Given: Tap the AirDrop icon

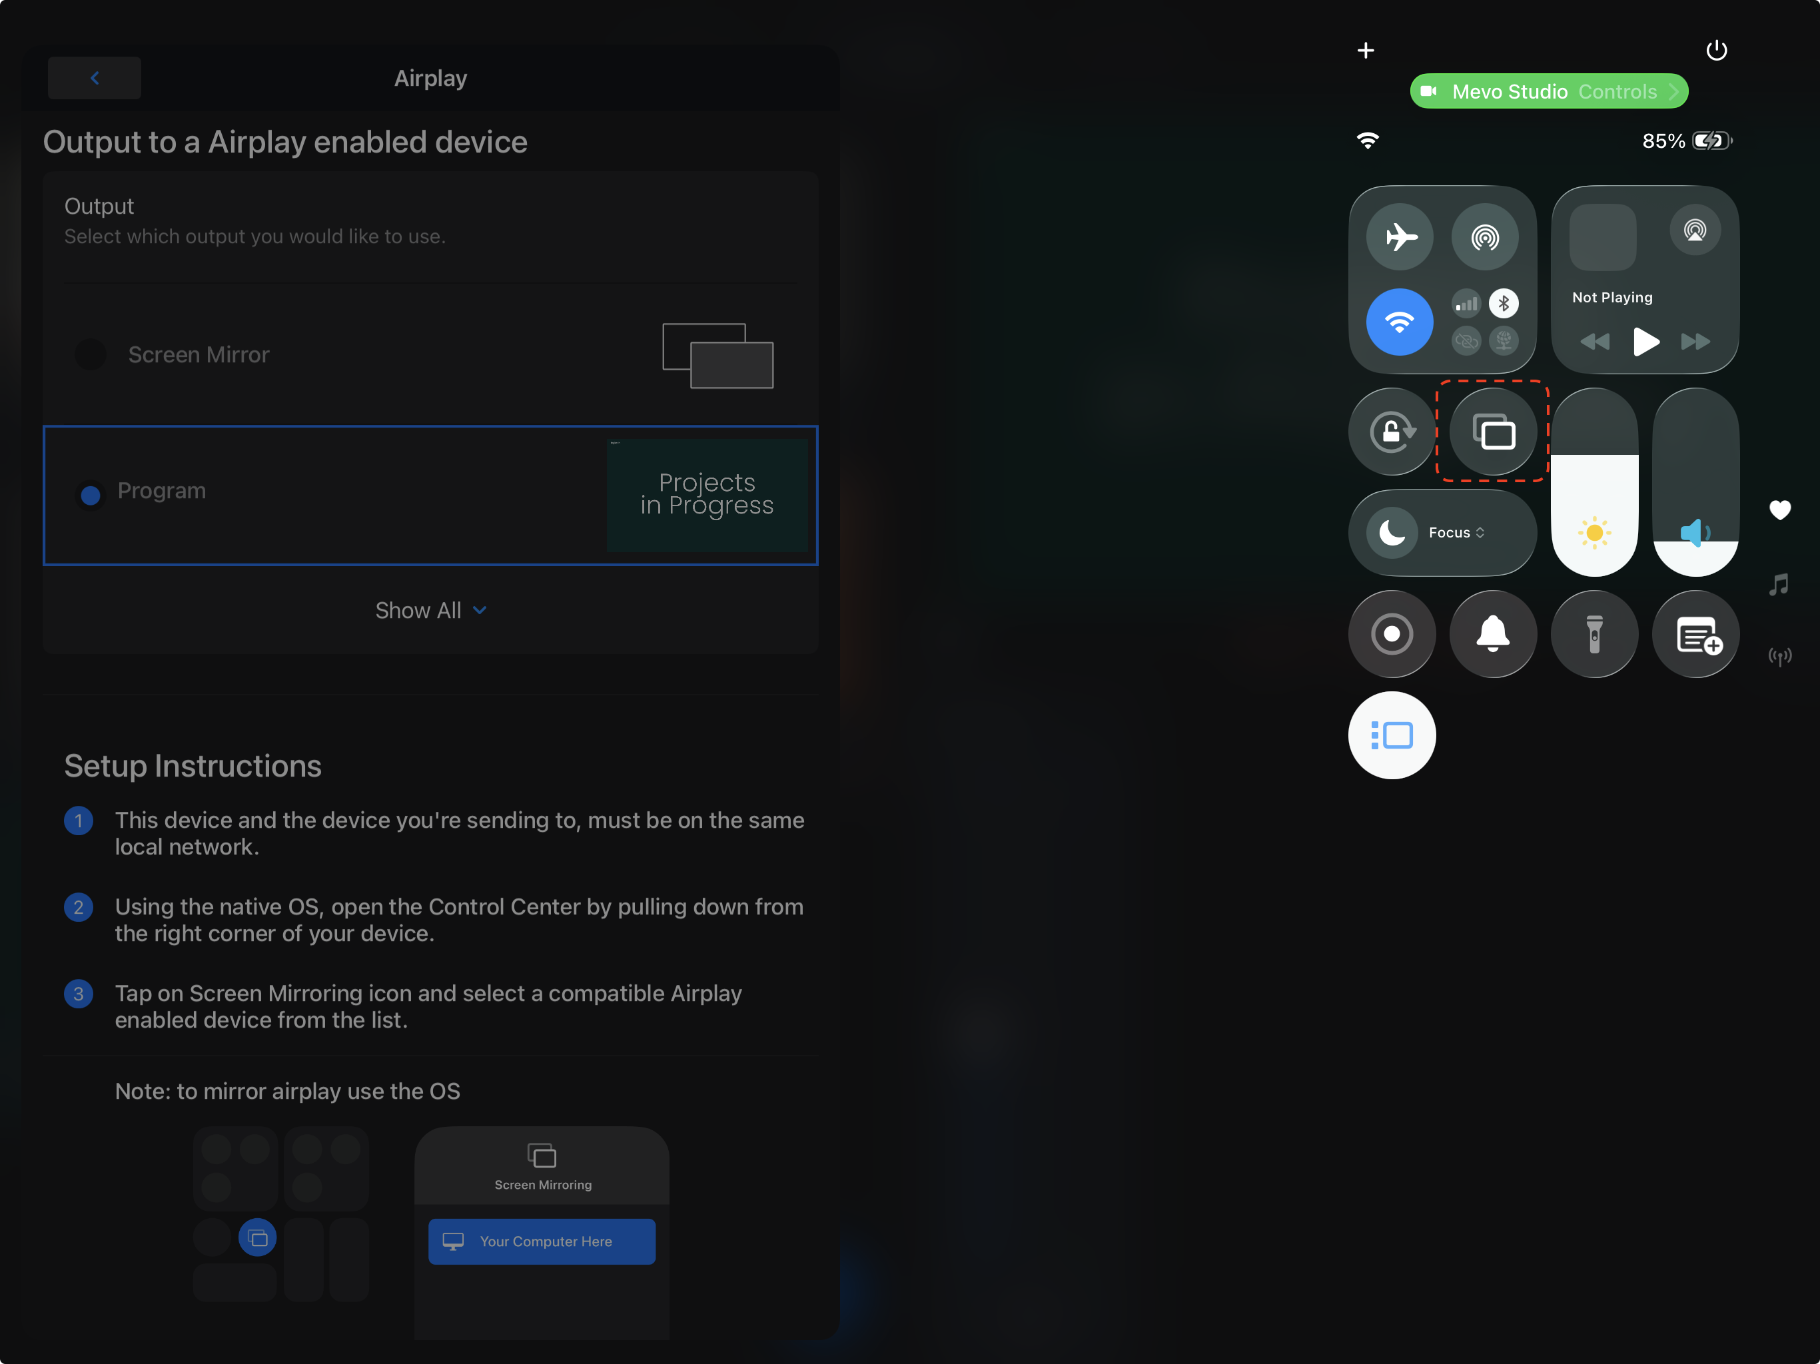Looking at the screenshot, I should pos(1485,236).
